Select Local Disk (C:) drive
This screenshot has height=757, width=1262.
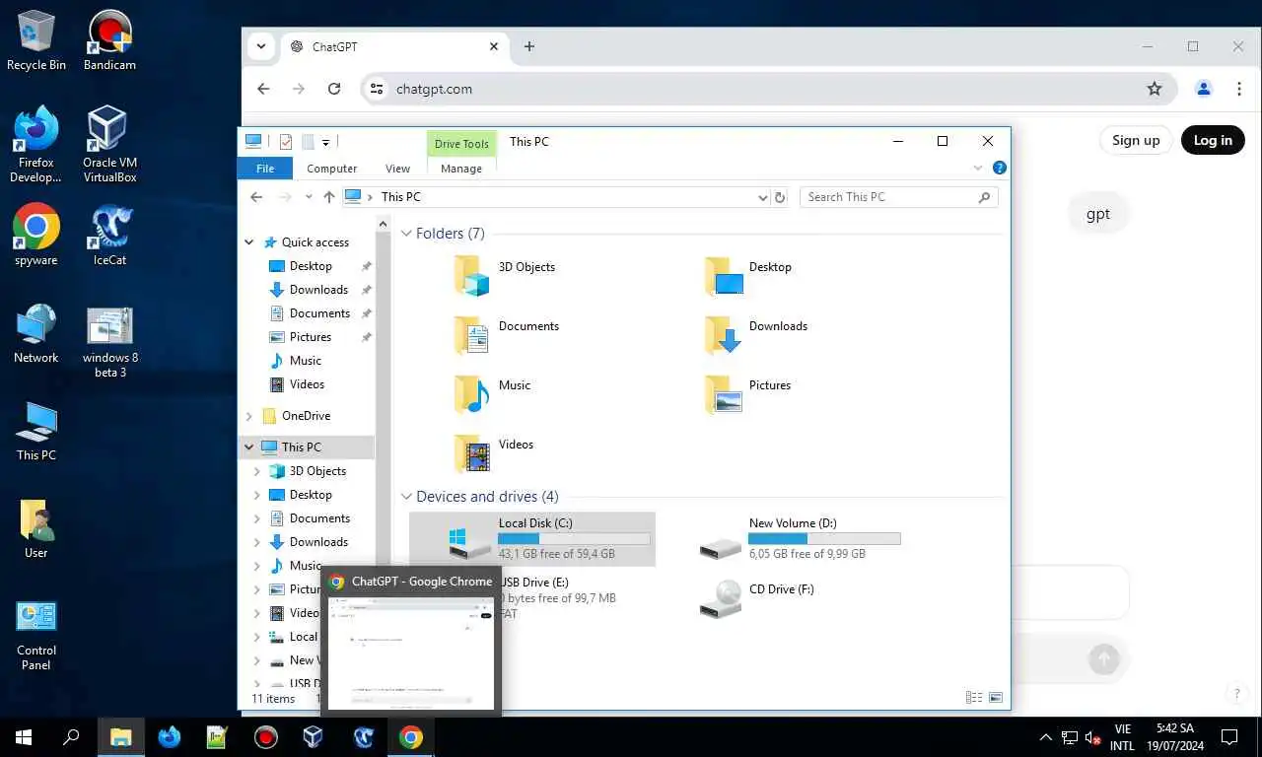pos(532,539)
